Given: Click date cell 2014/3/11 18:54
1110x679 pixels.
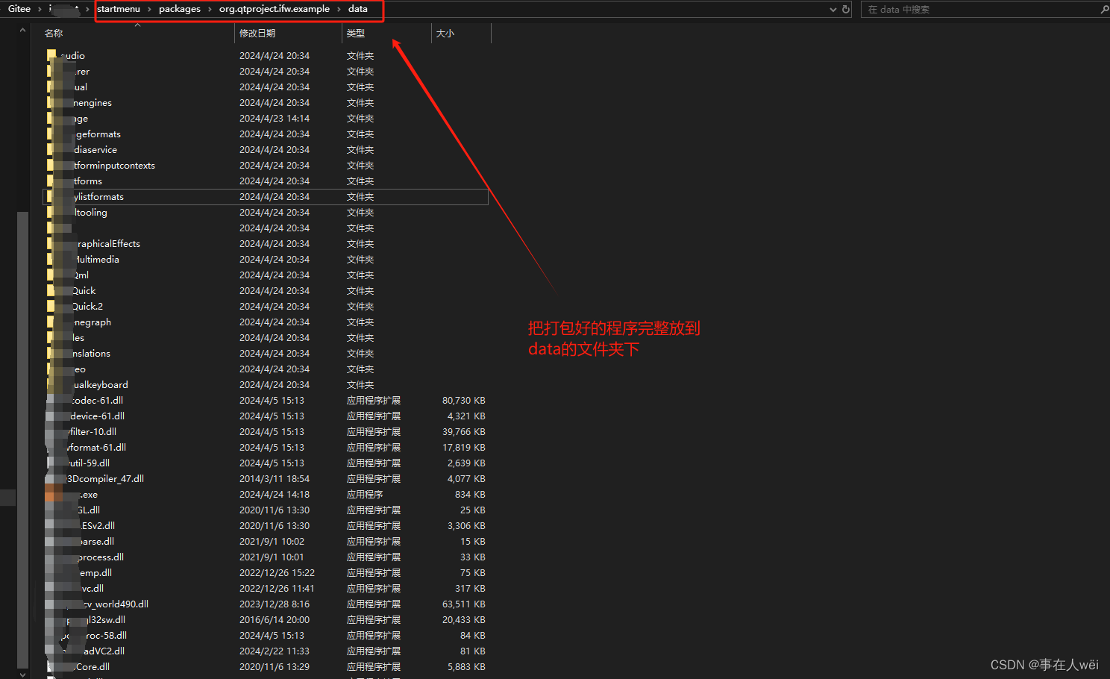Looking at the screenshot, I should tap(275, 479).
